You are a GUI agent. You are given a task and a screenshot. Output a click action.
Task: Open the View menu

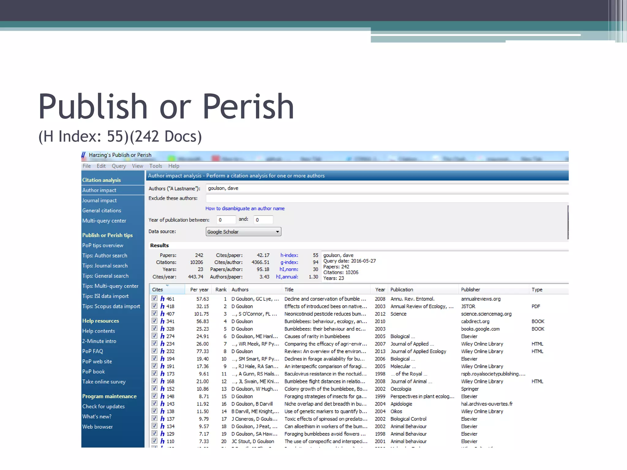137,166
